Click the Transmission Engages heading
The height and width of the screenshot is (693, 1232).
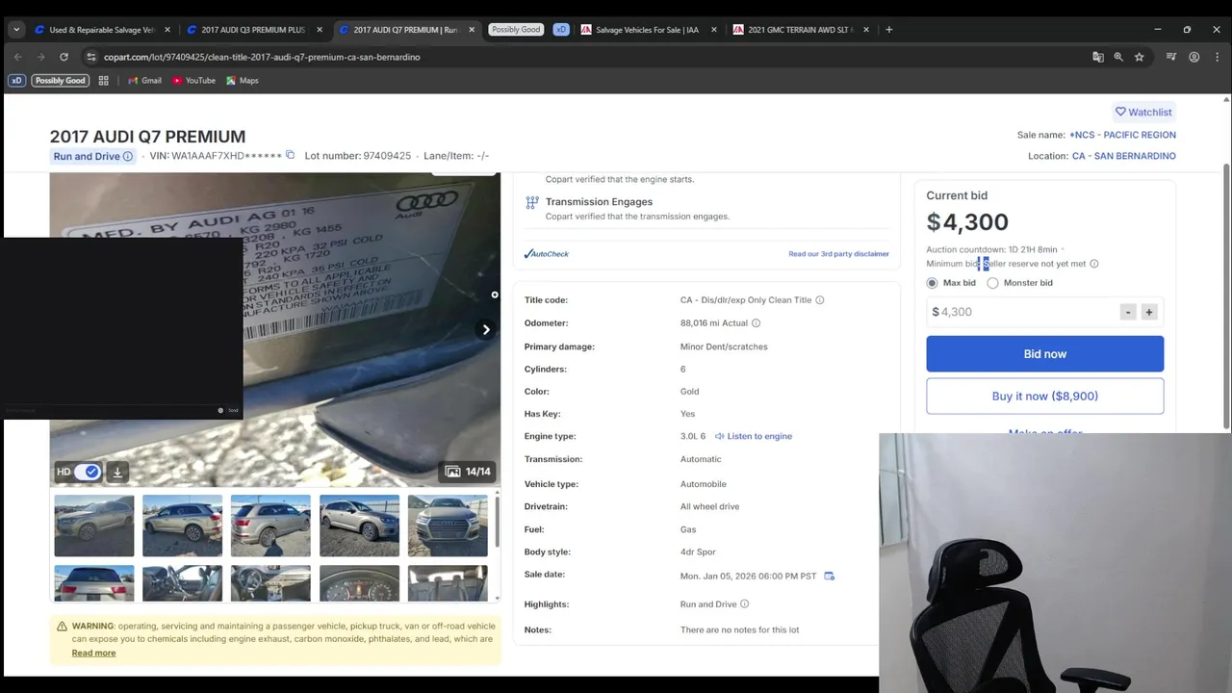(599, 202)
